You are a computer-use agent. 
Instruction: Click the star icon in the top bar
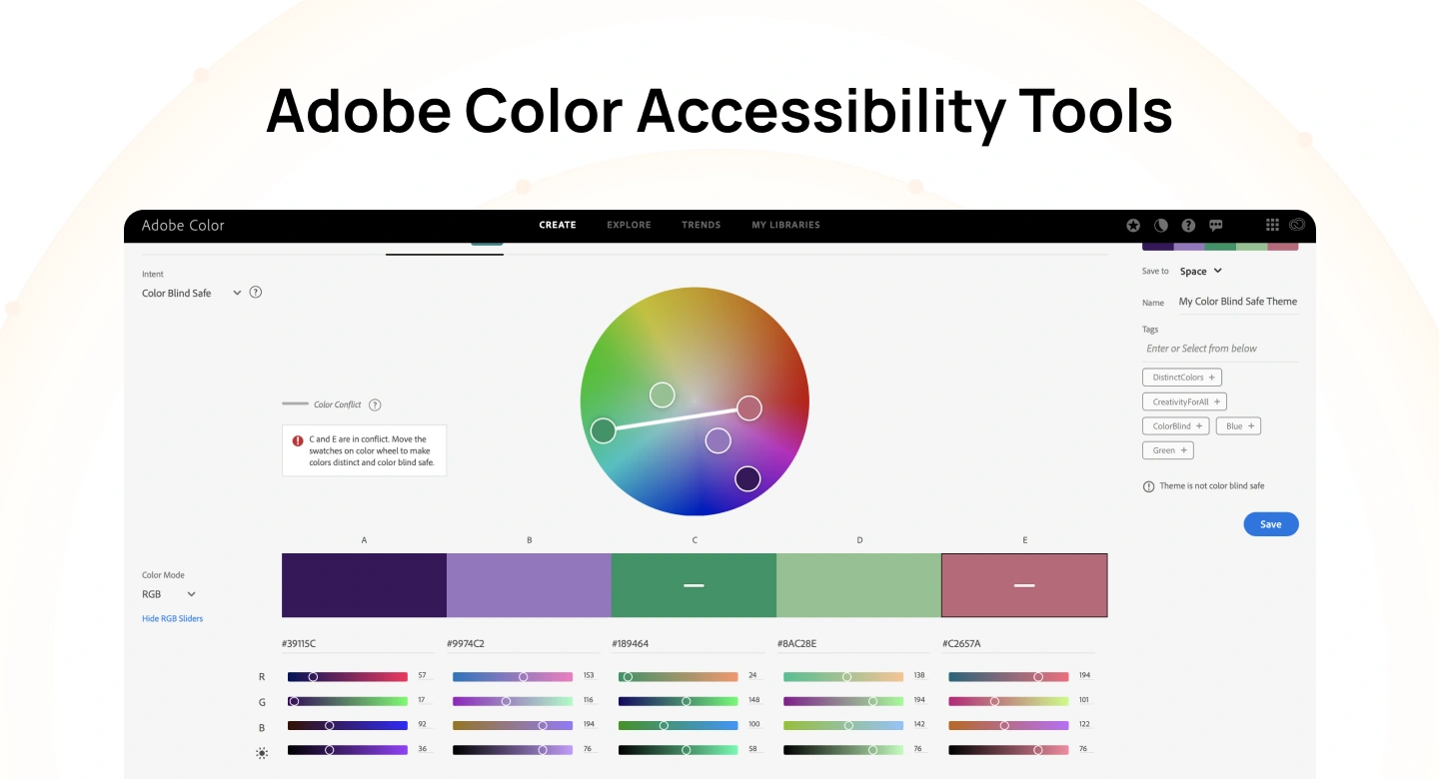pos(1133,225)
